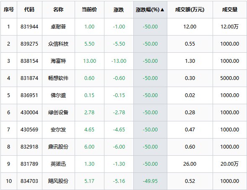
Task: Open 绿创设备 stock page
Action: pyautogui.click(x=58, y=112)
